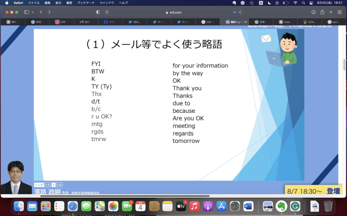Viewport: 347px width, 216px height.
Task: Mute the playing tab's speaker icon
Action: click(x=246, y=22)
